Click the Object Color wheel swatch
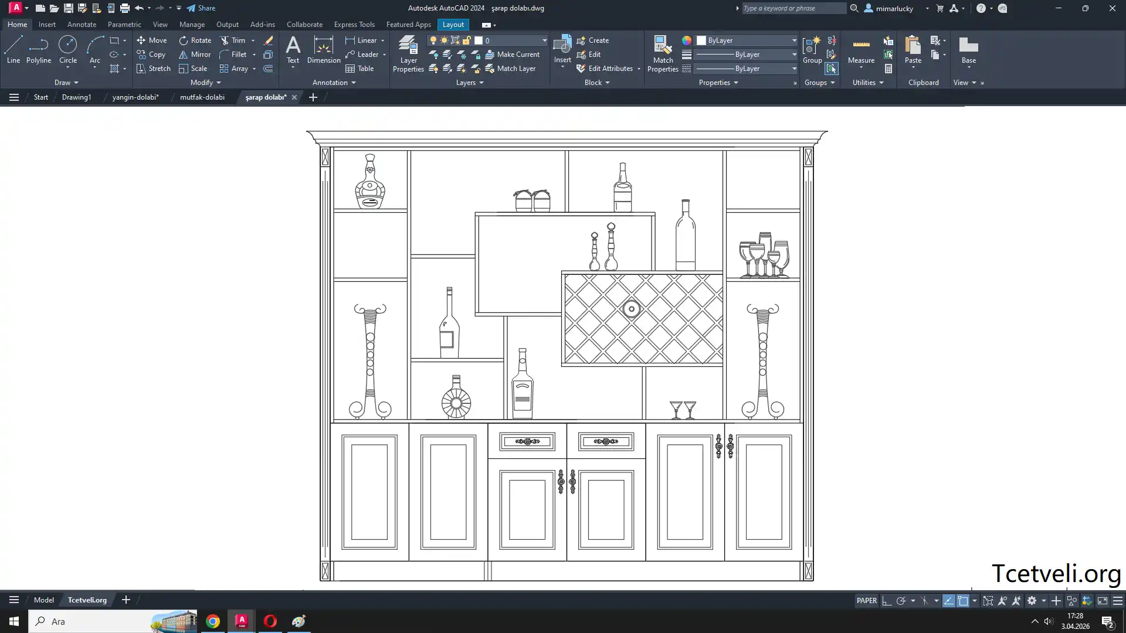This screenshot has width=1126, height=633. click(687, 40)
